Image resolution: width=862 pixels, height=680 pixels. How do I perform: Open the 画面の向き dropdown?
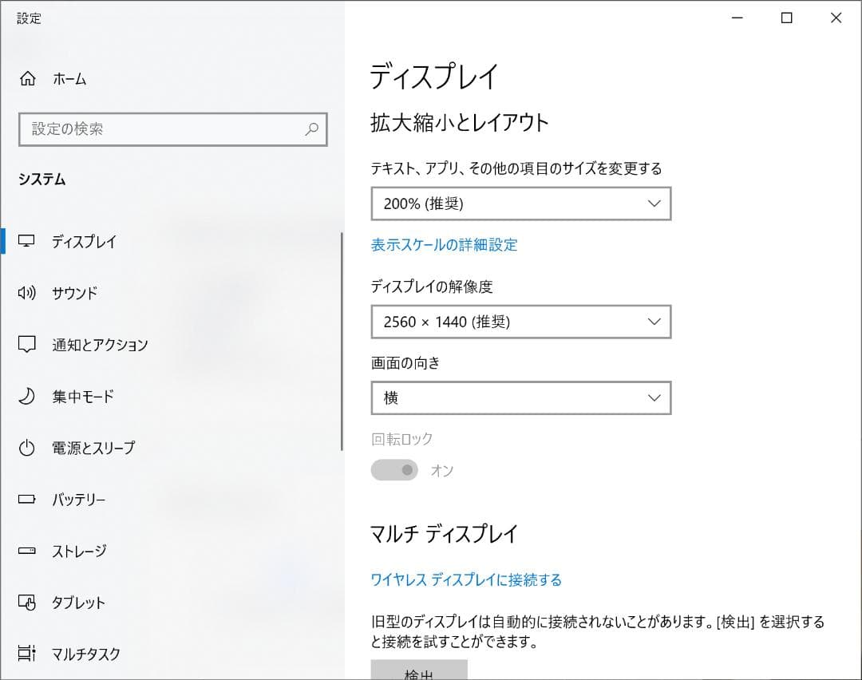coord(520,397)
